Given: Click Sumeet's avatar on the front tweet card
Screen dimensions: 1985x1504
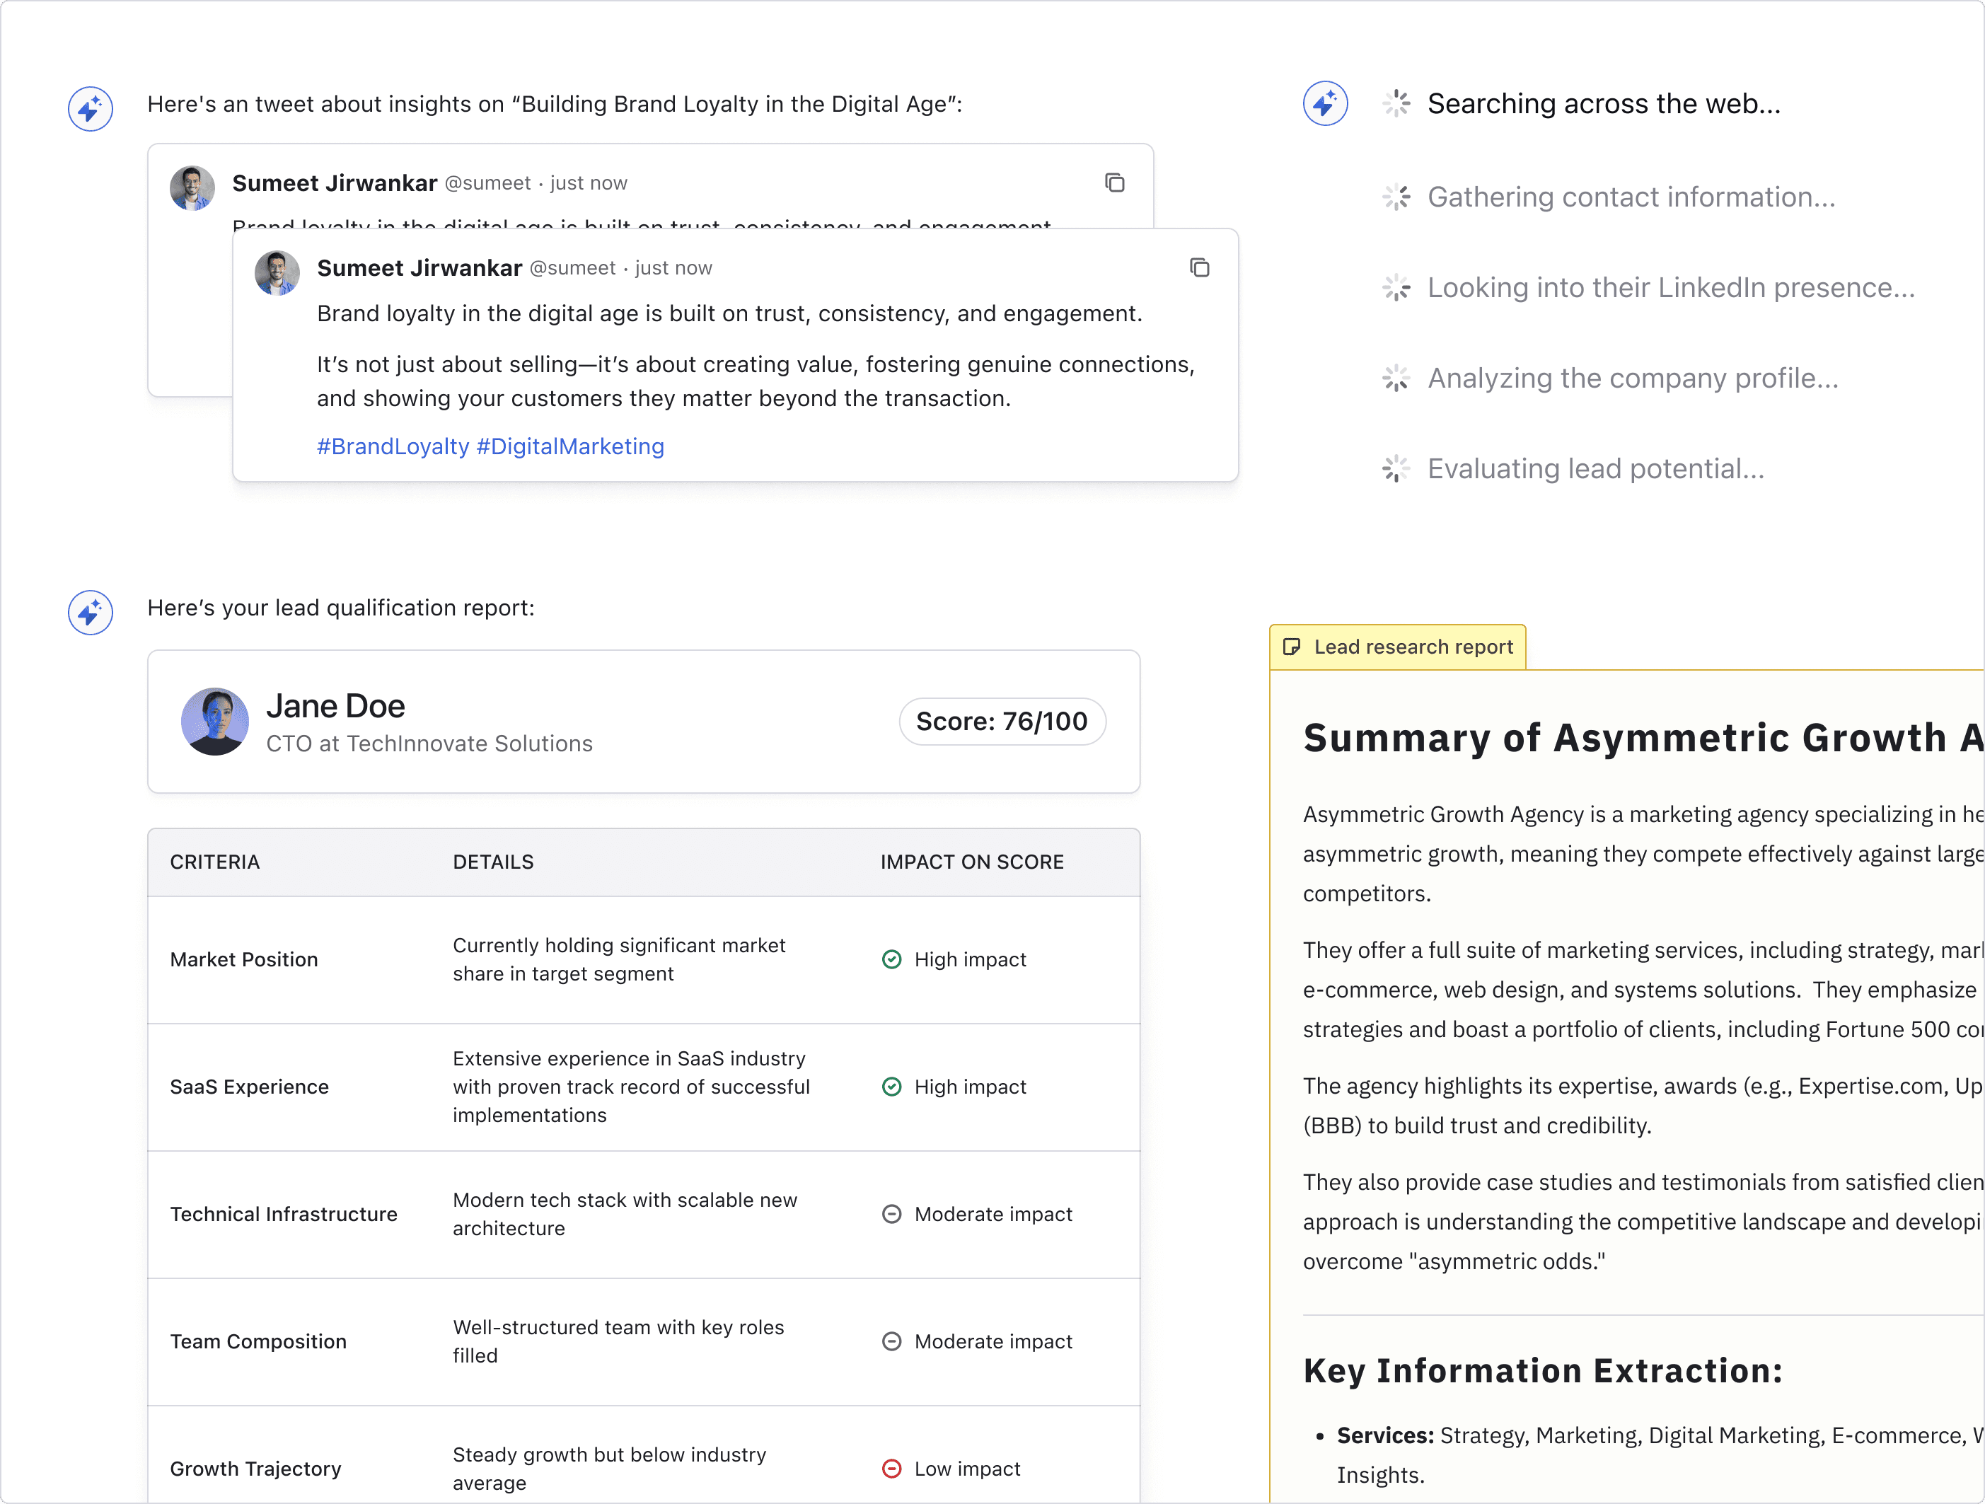Looking at the screenshot, I should [277, 273].
